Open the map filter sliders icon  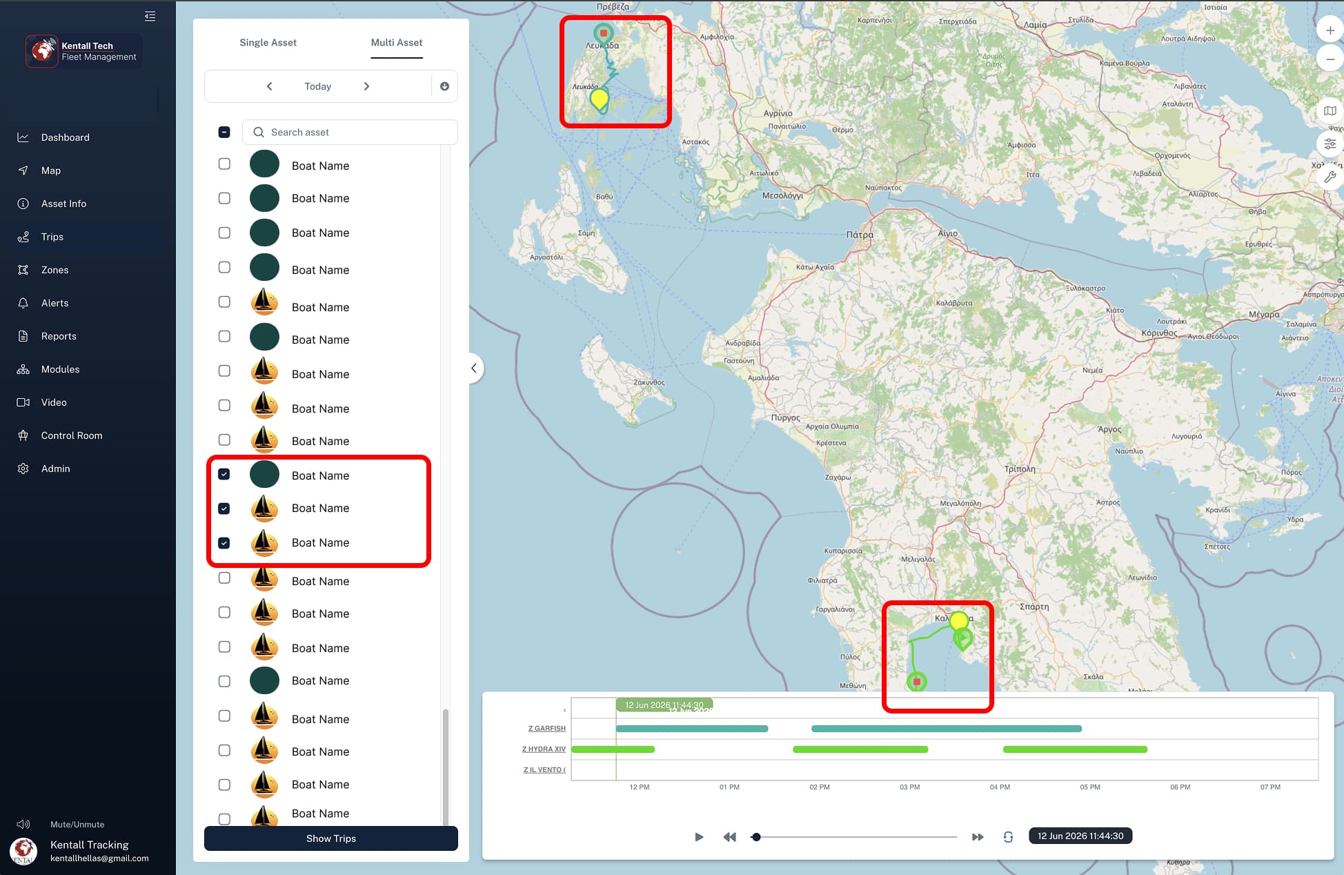[x=1330, y=144]
